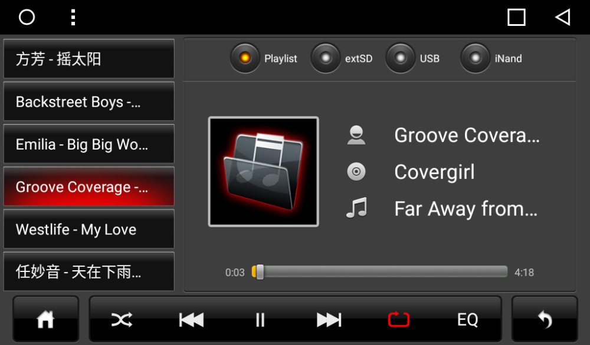Image resolution: width=590 pixels, height=345 pixels.
Task: Click the artist name Groove Covera…
Action: [x=467, y=135]
